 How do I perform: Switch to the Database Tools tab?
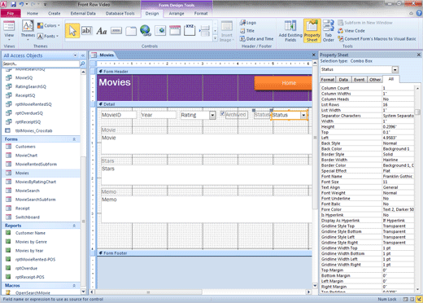coord(120,13)
